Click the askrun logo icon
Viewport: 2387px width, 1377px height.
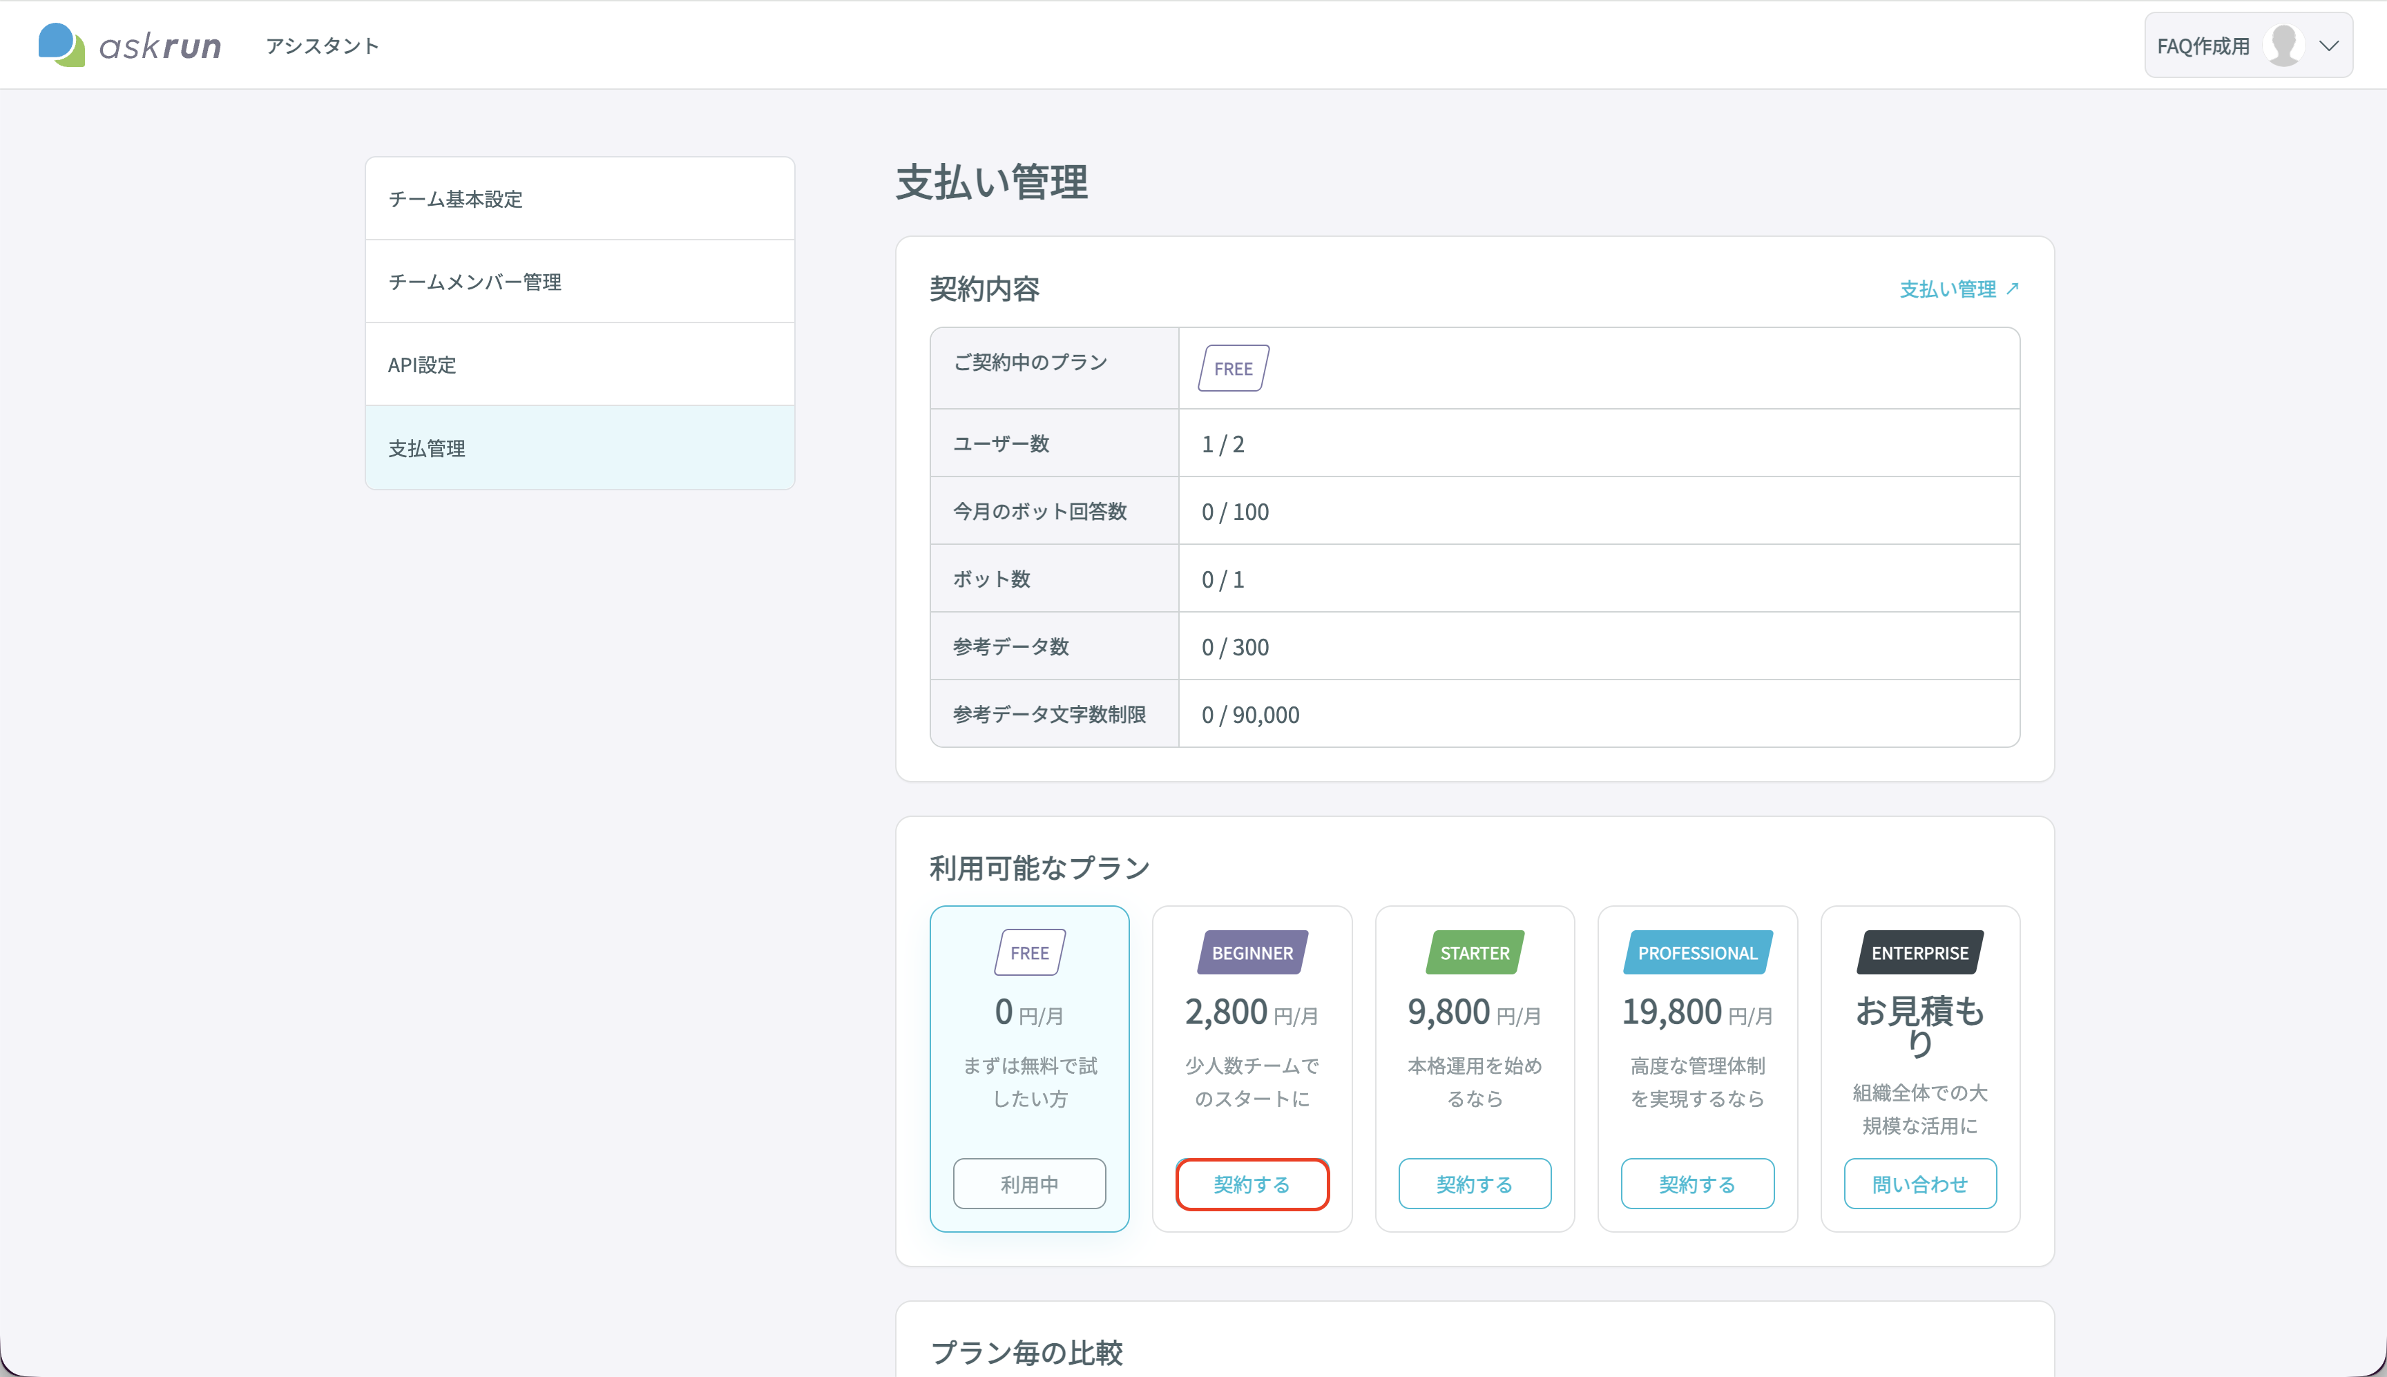(x=61, y=44)
